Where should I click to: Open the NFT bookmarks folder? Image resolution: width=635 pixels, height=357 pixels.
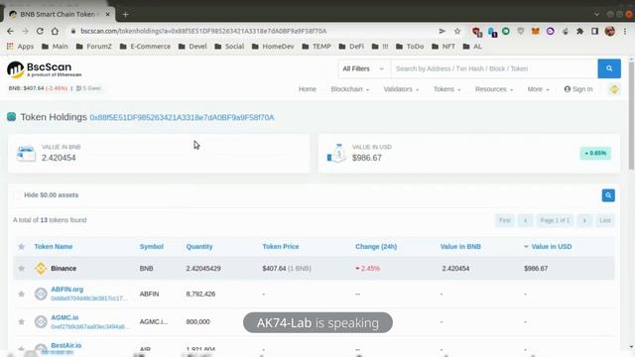point(444,47)
